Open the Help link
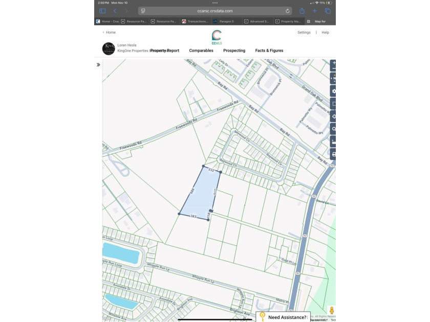Image resolution: width=430 pixels, height=322 pixels. [x=325, y=32]
